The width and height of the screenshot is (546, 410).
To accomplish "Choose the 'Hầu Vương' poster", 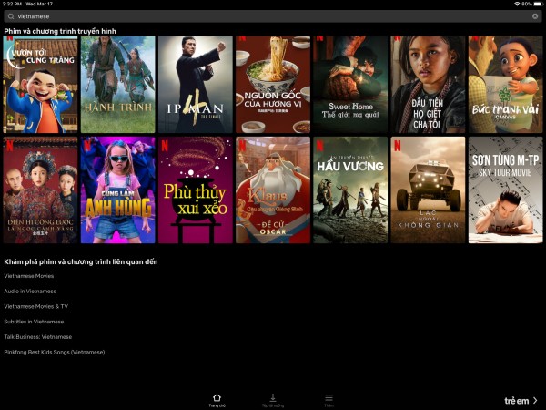I will (x=350, y=190).
